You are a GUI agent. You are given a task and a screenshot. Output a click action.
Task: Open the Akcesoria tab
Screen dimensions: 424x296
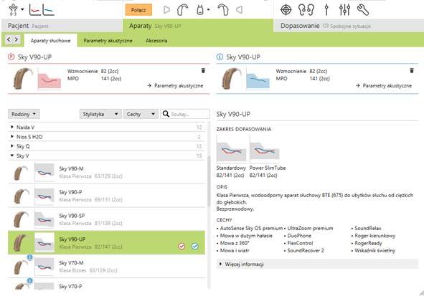(156, 41)
